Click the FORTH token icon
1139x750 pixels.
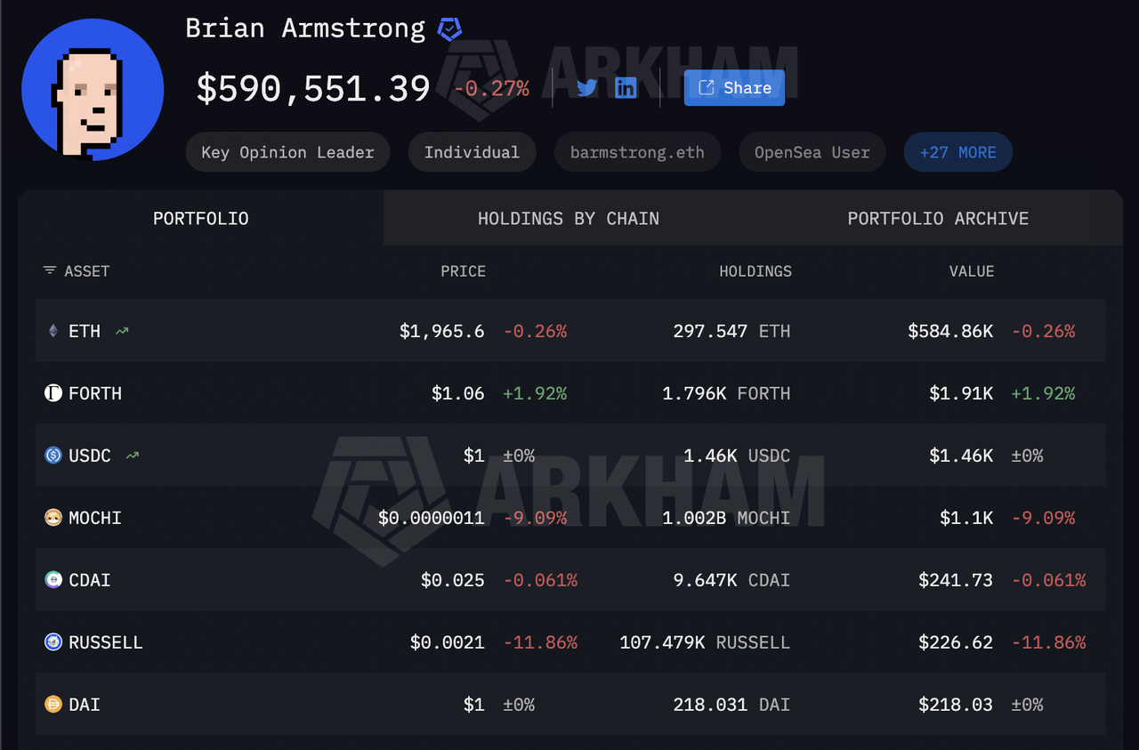coord(53,393)
